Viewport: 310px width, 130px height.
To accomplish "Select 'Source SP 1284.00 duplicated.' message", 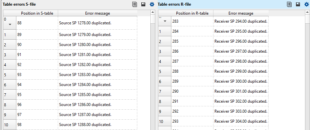I will pyautogui.click(x=98, y=85).
